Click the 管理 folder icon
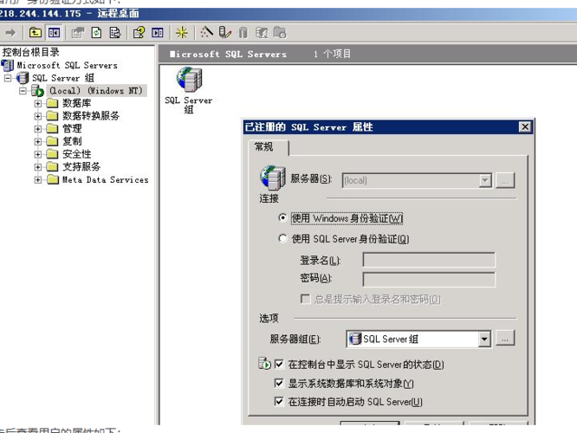Viewport: 577px width, 433px height. pos(52,128)
